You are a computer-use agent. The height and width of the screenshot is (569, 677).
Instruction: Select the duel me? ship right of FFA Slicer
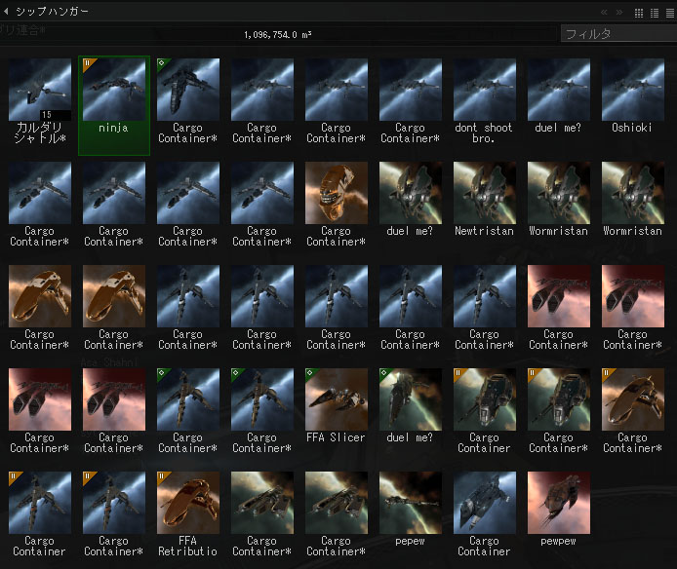click(x=410, y=406)
